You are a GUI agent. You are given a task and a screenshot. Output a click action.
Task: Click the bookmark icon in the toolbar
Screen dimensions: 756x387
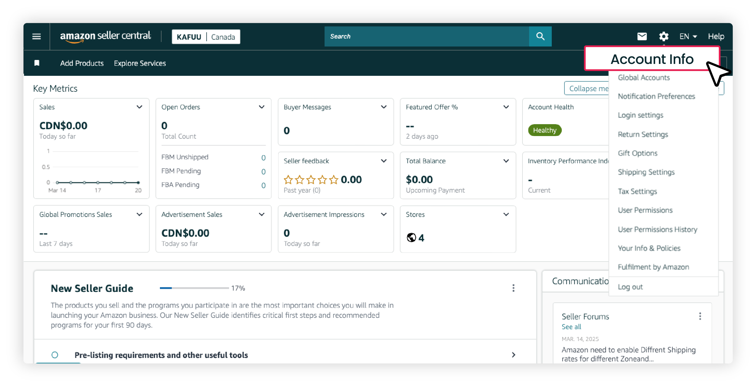click(x=37, y=63)
